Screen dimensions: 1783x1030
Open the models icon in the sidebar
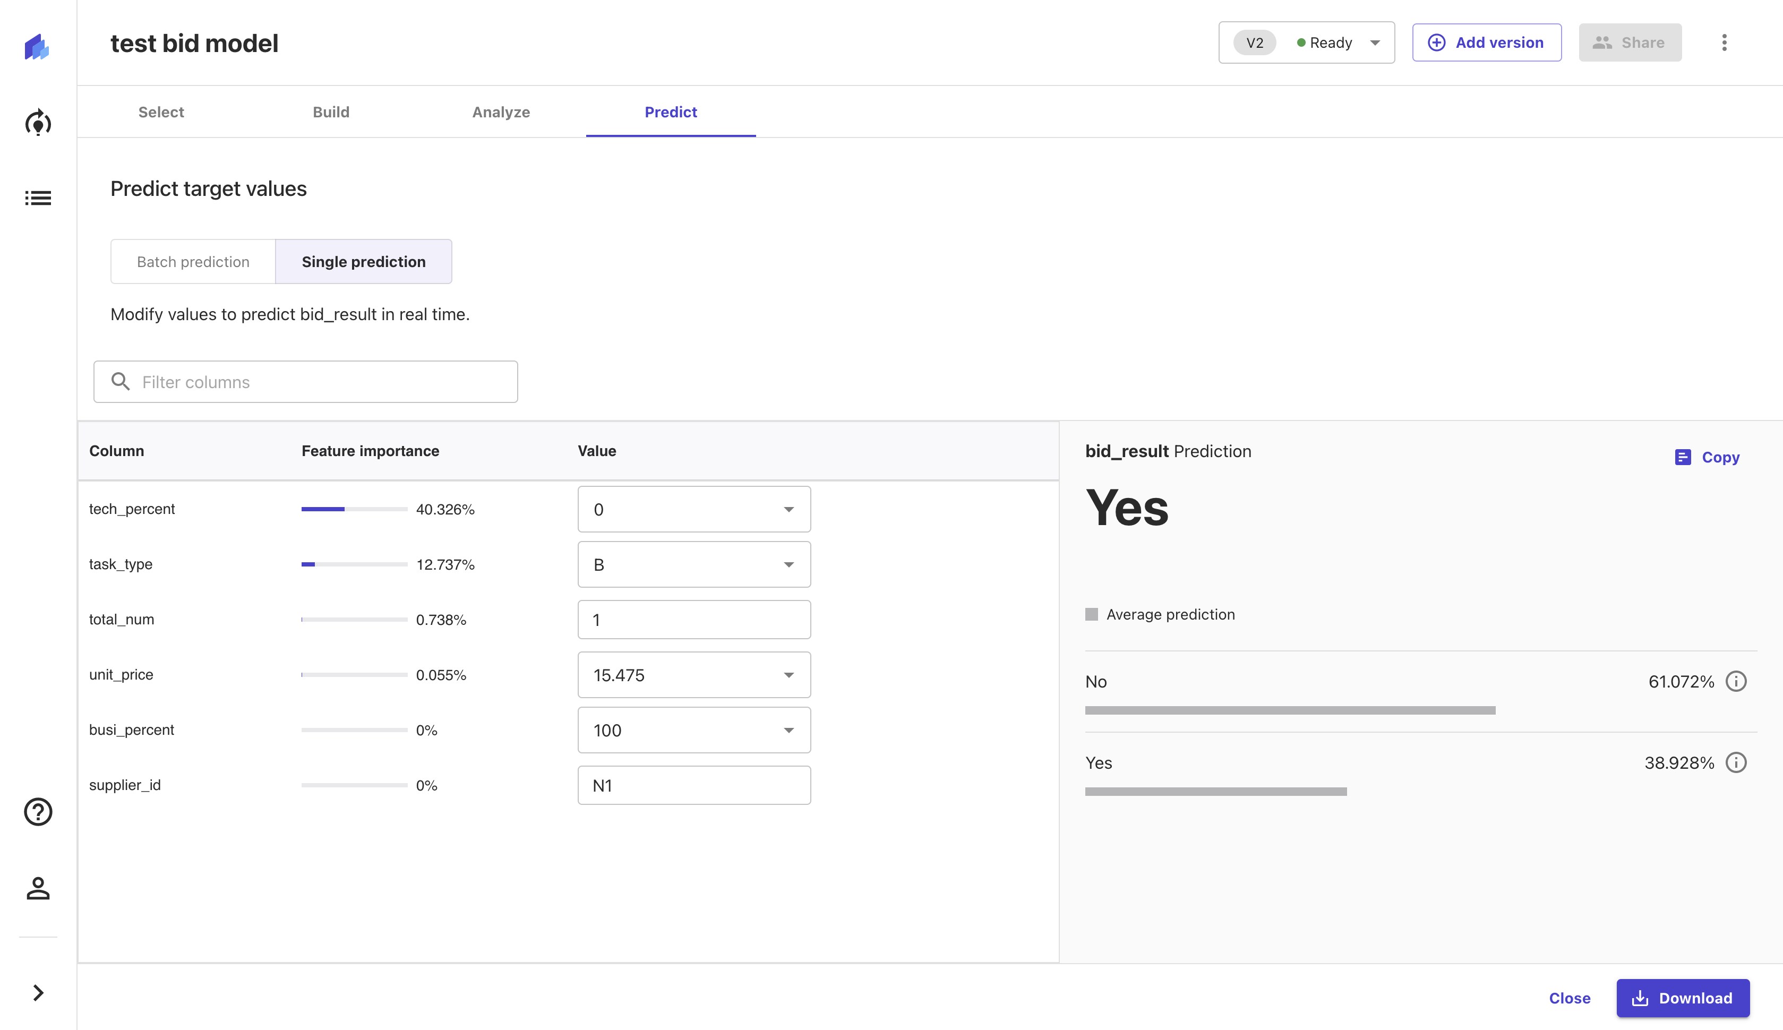(x=38, y=123)
